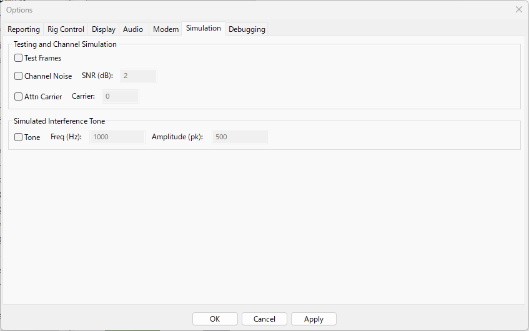Cancel the Options dialog

click(264, 319)
